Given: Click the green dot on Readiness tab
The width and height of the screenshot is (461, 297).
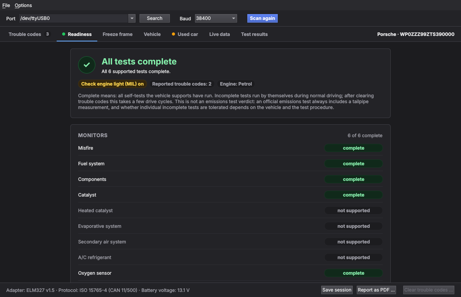Looking at the screenshot, I should [x=64, y=34].
